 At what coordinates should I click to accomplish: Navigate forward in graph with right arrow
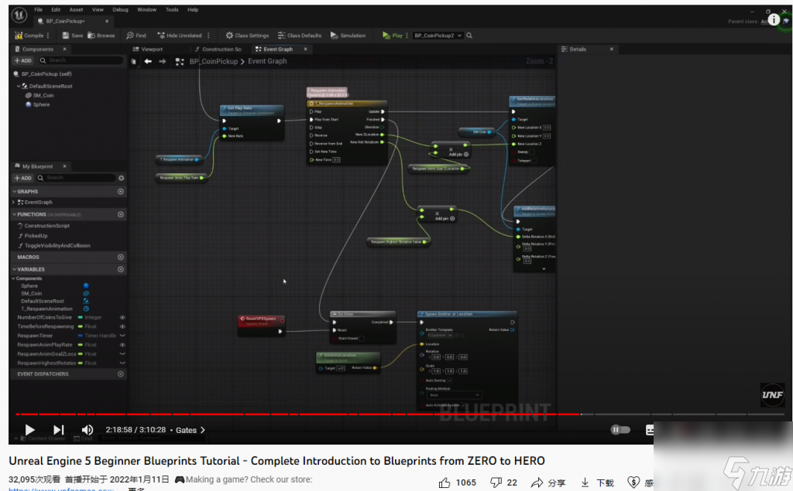163,61
